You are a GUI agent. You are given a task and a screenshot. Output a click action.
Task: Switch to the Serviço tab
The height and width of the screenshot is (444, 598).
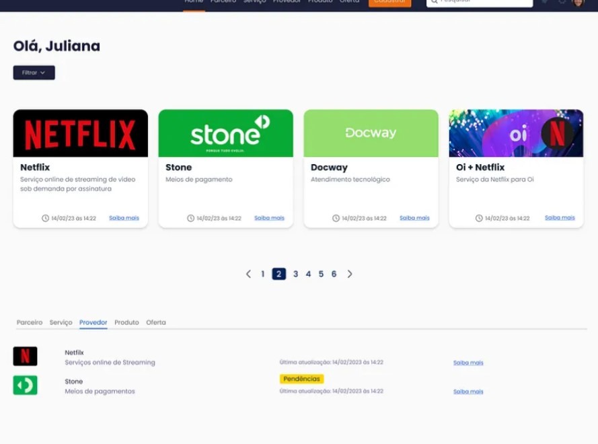coord(61,322)
